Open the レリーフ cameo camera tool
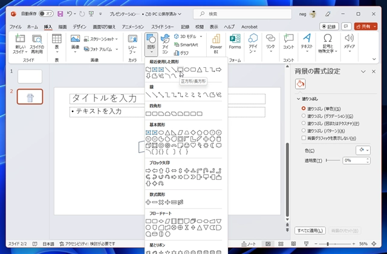The image size is (387, 254). (x=132, y=44)
